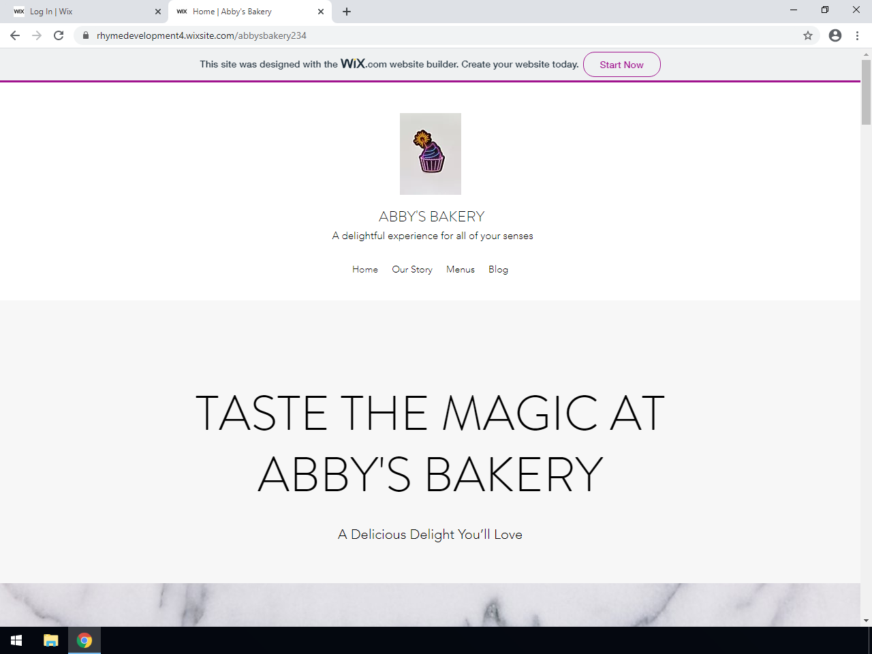
Task: Open the Our Story page link
Action: pos(412,269)
